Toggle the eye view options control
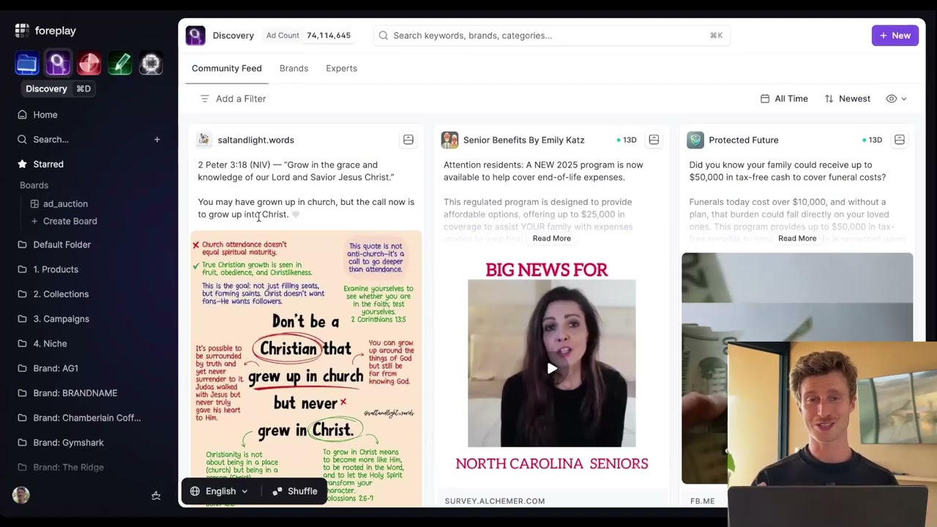The height and width of the screenshot is (527, 937). [x=896, y=99]
